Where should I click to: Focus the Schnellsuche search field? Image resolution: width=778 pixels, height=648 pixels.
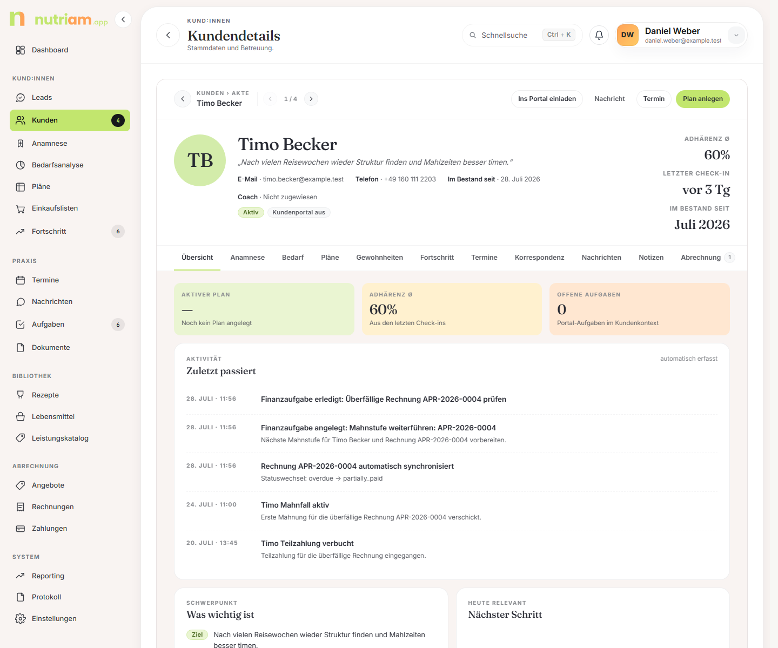point(522,35)
